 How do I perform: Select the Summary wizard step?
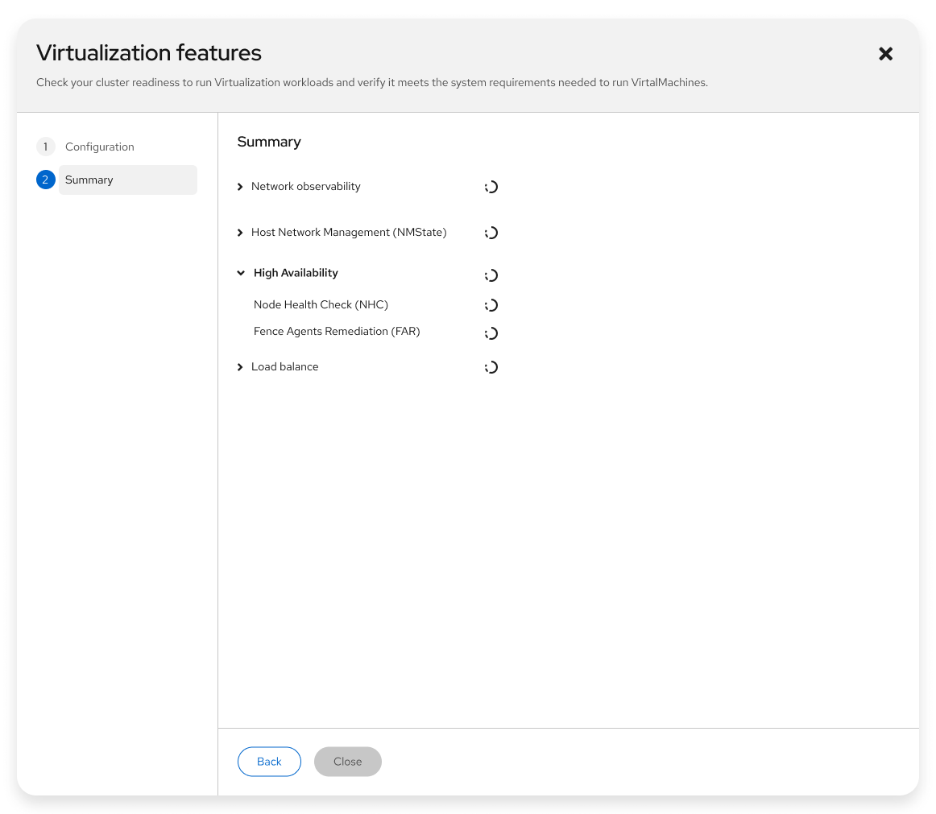tap(89, 180)
